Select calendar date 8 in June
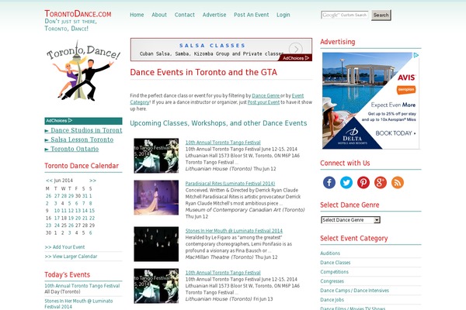The image size is (466, 310). tap(90, 204)
